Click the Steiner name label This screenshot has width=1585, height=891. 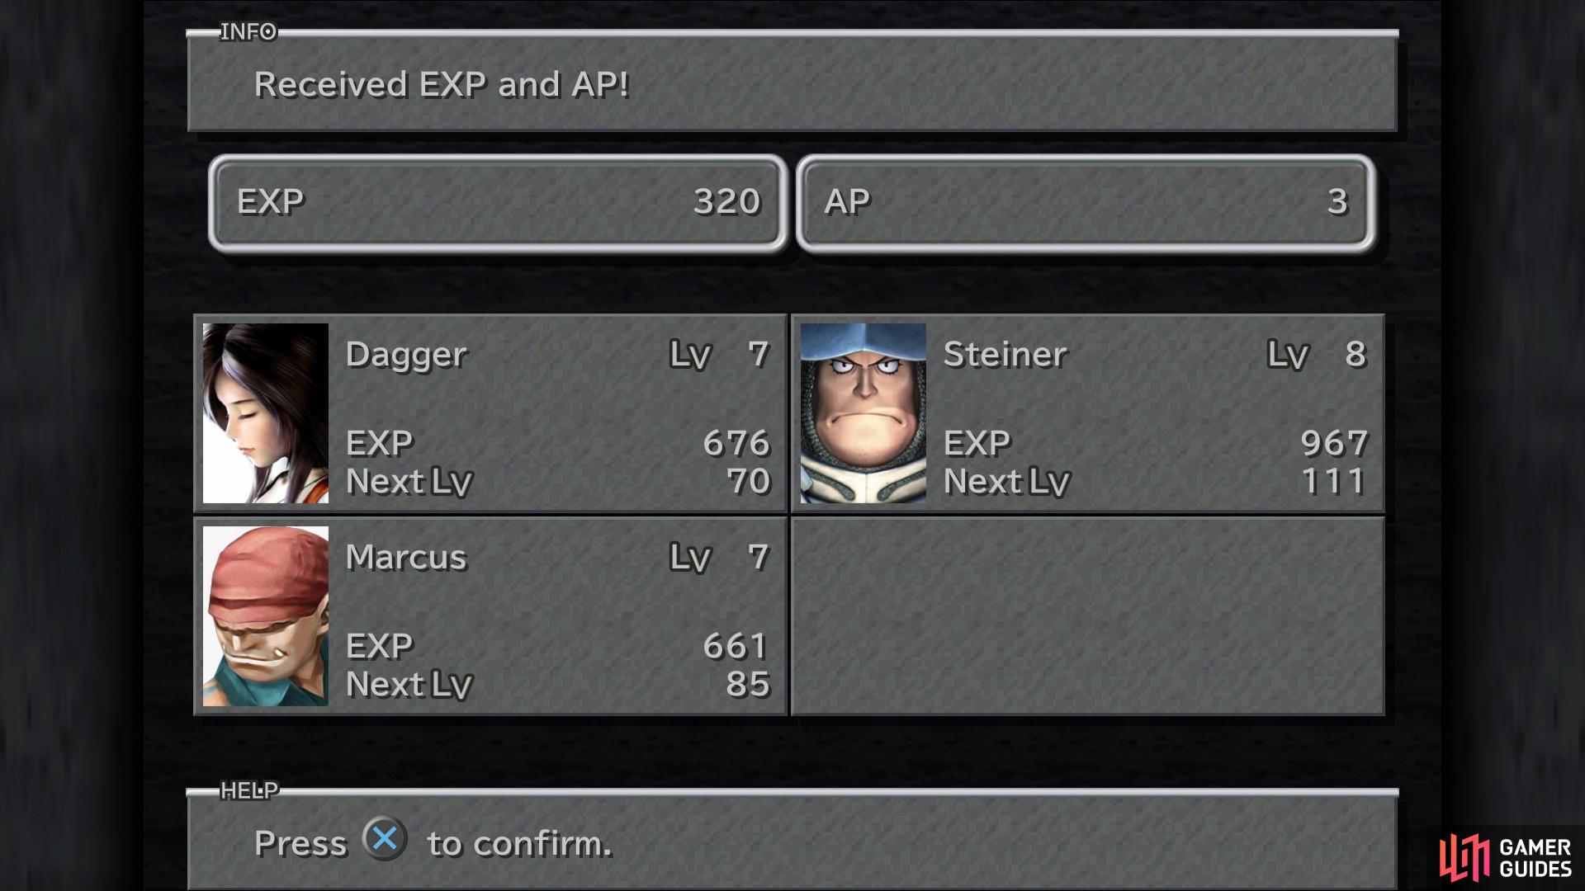coord(1005,354)
